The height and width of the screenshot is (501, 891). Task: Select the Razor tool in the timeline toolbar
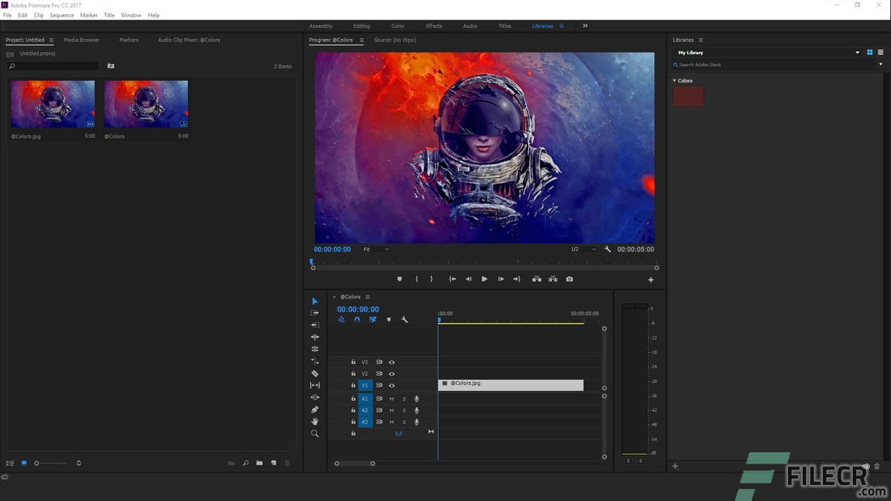pos(315,373)
